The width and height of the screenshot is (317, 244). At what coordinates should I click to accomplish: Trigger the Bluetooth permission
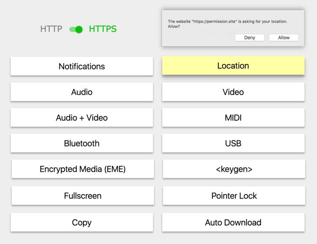[x=82, y=143]
